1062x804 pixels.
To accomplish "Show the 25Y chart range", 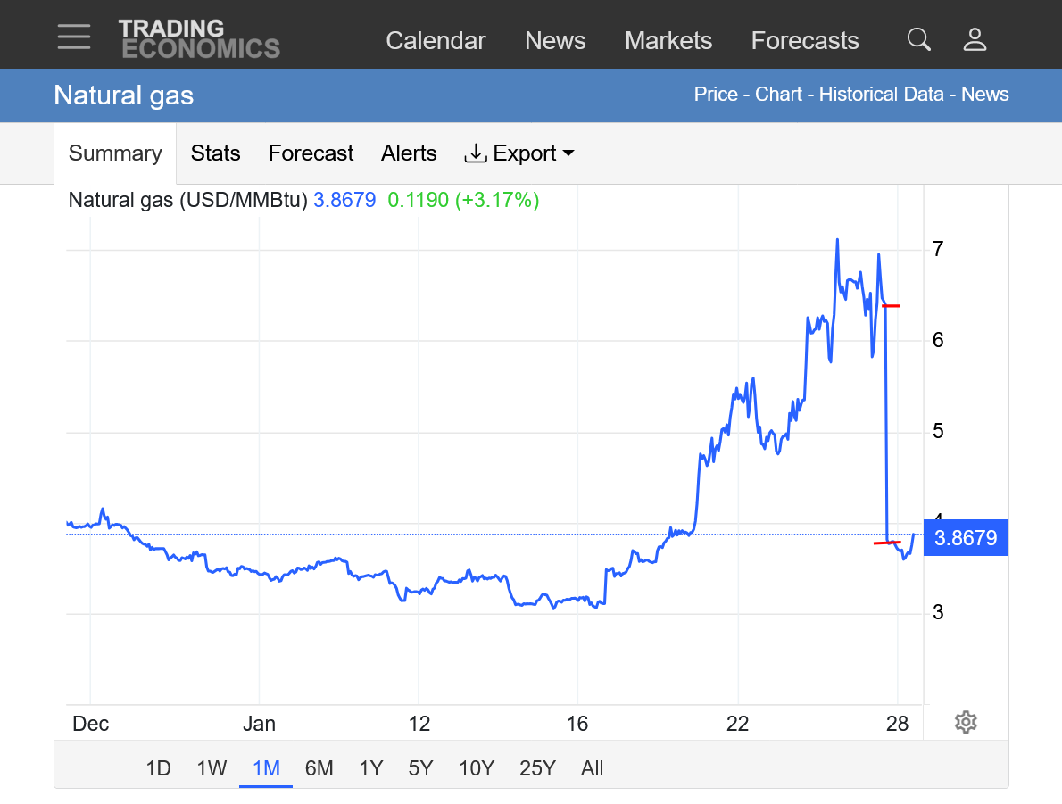I will click(x=537, y=768).
